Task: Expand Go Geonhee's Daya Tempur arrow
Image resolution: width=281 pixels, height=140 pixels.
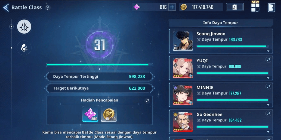Action: (268, 132)
